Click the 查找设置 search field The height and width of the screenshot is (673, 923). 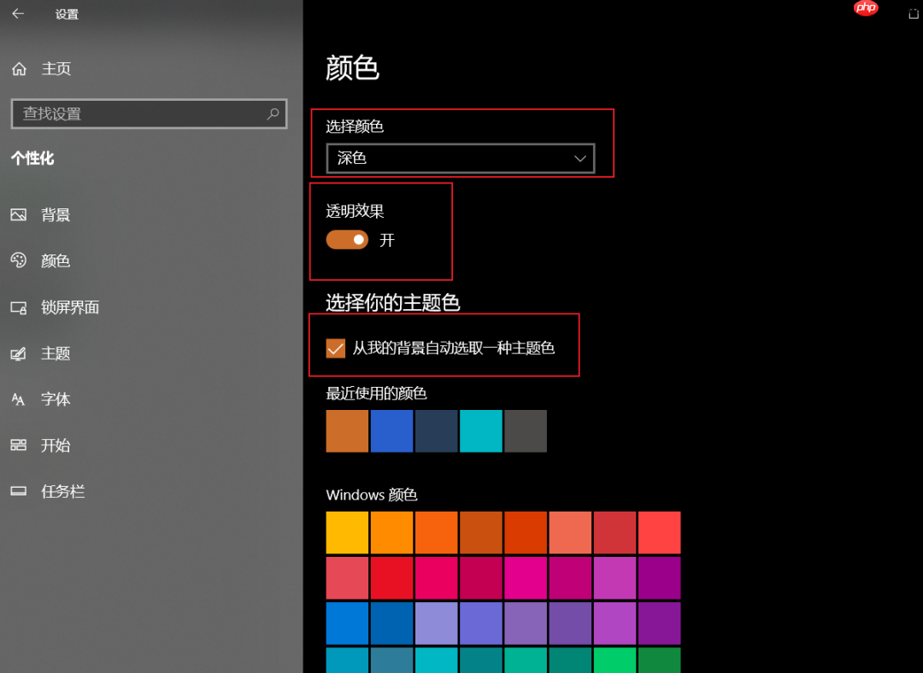pos(149,114)
